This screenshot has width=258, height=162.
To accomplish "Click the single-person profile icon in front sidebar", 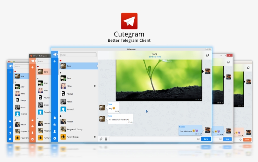I will click(x=55, y=132).
